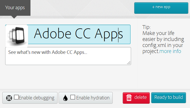Tick the Enable hydration checkbox
The width and height of the screenshot is (190, 108).
point(73,97)
